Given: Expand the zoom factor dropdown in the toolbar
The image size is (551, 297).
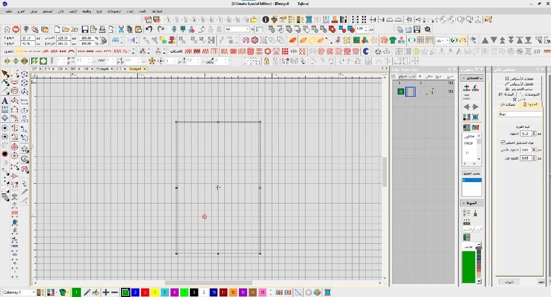Looking at the screenshot, I should click(248, 30).
